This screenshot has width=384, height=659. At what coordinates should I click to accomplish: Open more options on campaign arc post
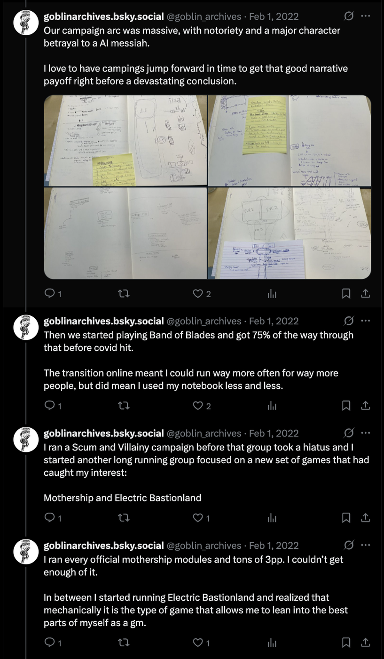click(365, 16)
